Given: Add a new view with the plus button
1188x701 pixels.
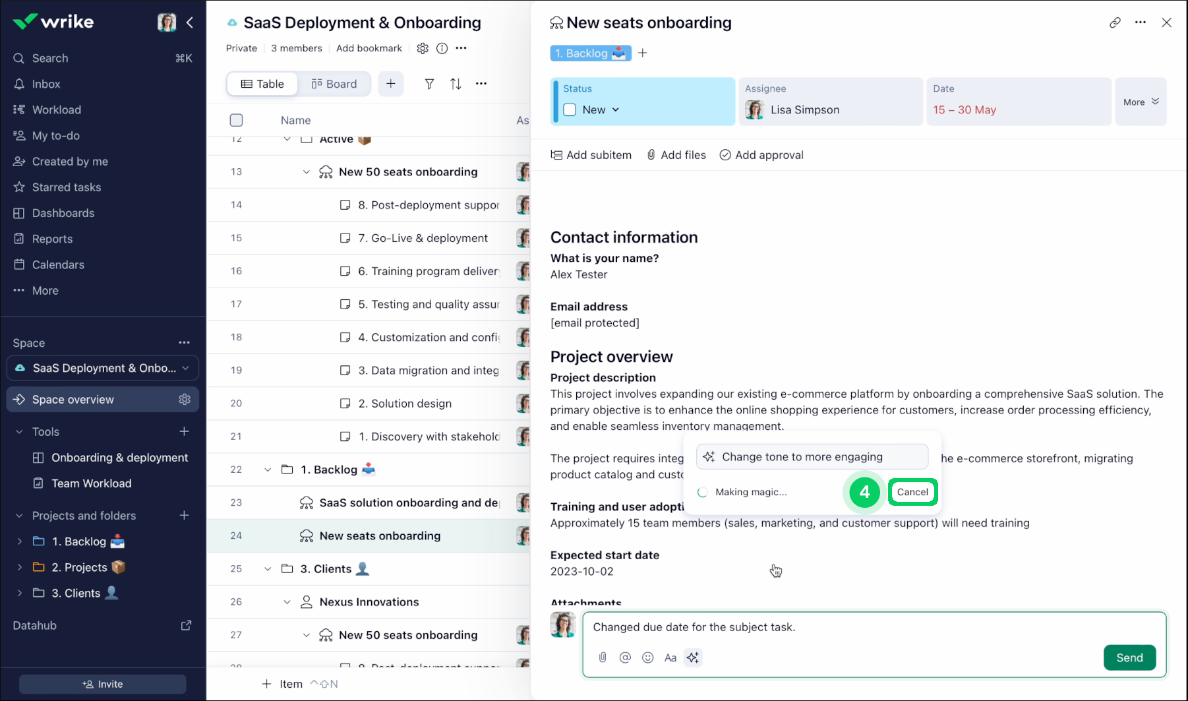Looking at the screenshot, I should pyautogui.click(x=391, y=84).
